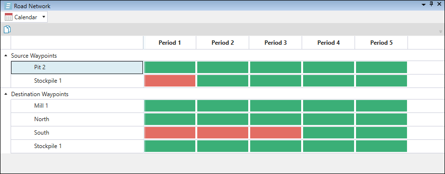
Task: Collapse the Destination Waypoints group
Action: [x=6, y=94]
